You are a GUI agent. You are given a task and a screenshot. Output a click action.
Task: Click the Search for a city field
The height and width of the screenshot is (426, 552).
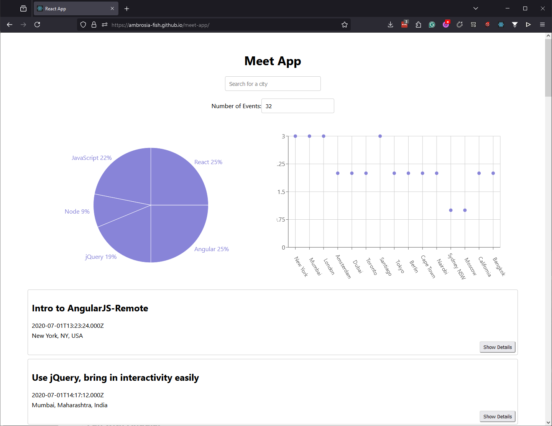pyautogui.click(x=273, y=84)
